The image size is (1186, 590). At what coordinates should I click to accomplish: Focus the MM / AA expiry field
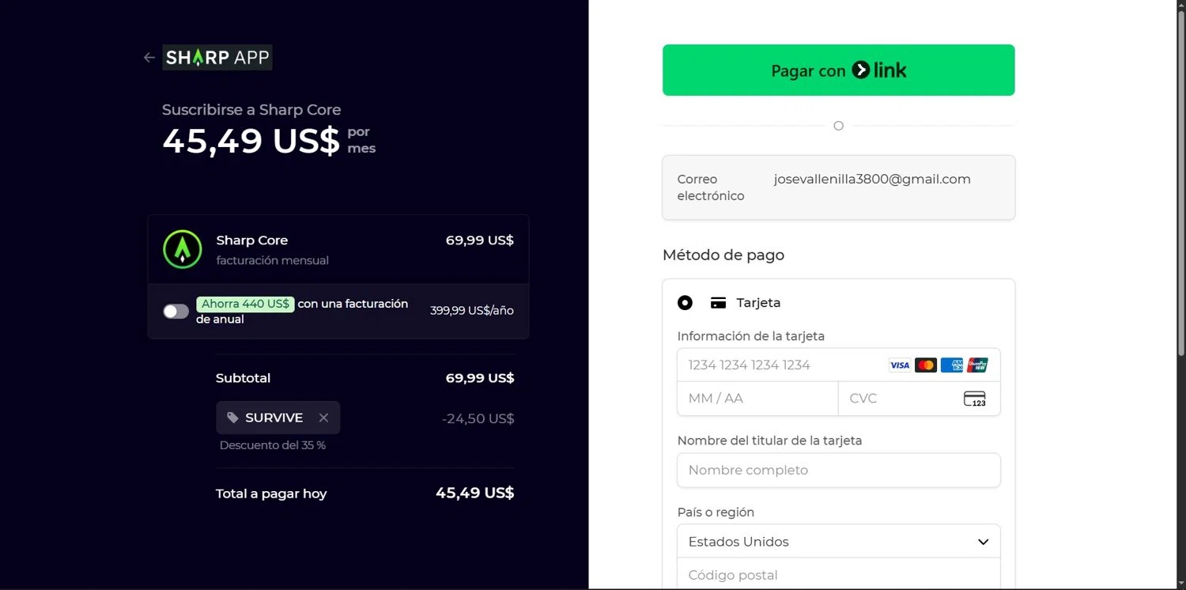(757, 399)
